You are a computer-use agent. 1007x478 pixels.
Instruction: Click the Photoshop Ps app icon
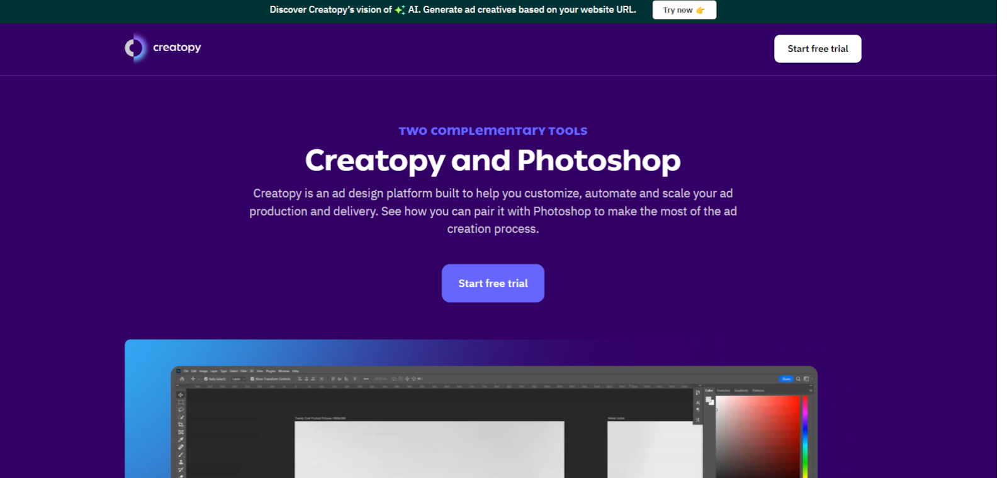click(178, 371)
